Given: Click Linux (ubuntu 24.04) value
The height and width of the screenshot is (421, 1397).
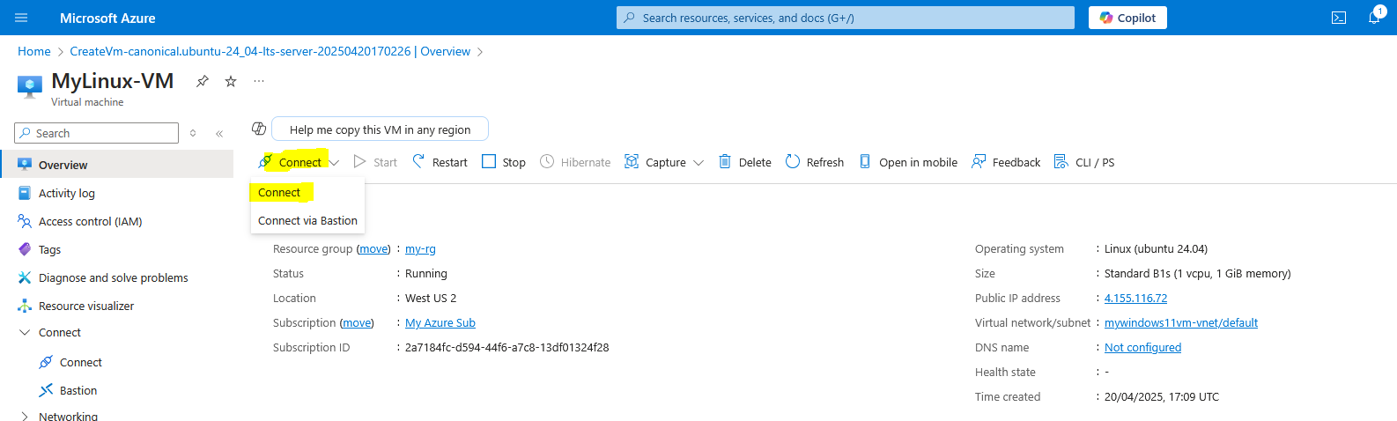Looking at the screenshot, I should click(1157, 249).
